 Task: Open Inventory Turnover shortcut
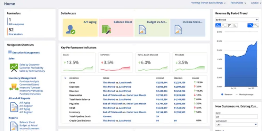[x=30, y=88]
